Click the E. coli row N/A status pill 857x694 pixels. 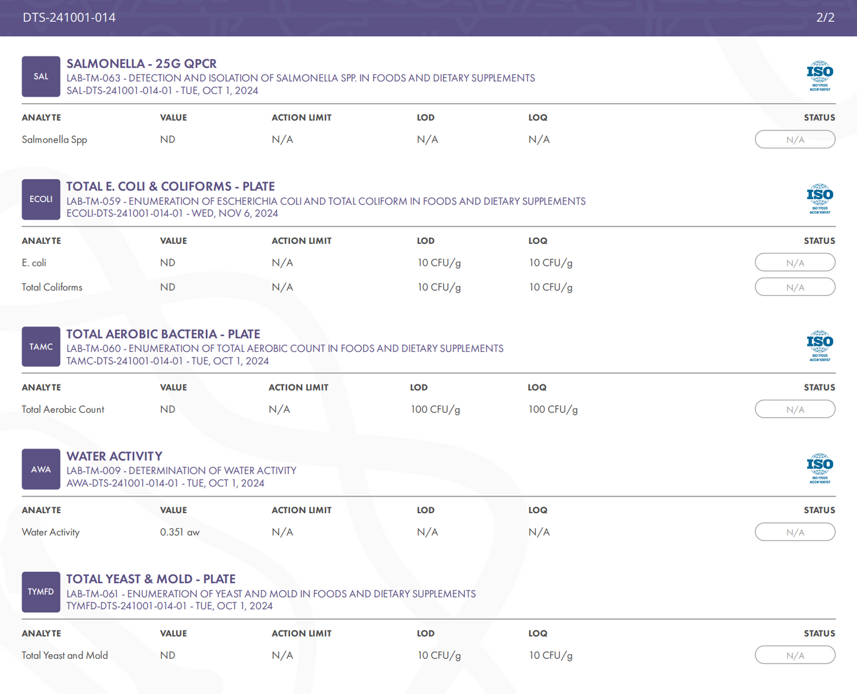click(x=795, y=263)
